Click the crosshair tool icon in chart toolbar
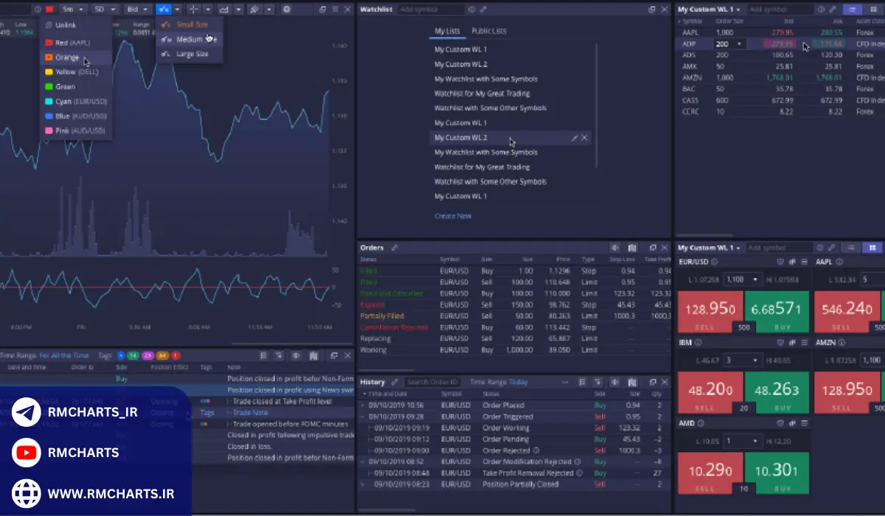885x516 pixels. pos(194,10)
